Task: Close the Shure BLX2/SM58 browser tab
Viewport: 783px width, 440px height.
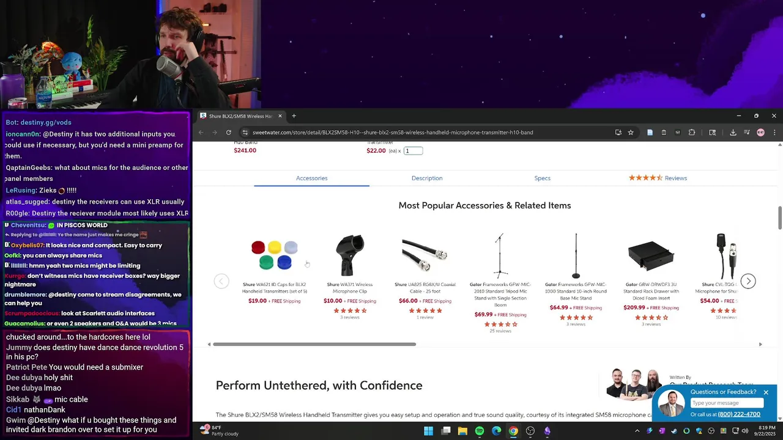Action: pyautogui.click(x=280, y=116)
